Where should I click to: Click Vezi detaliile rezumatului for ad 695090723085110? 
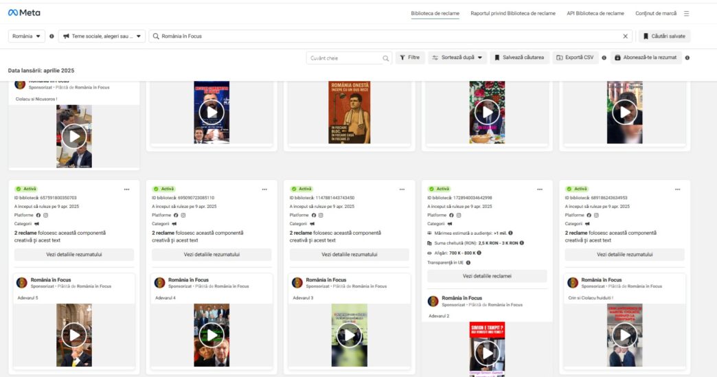tap(212, 255)
